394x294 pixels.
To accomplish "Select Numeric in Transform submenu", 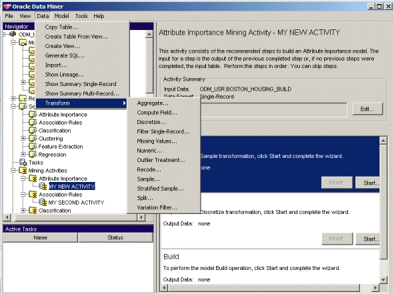I will [x=164, y=151].
